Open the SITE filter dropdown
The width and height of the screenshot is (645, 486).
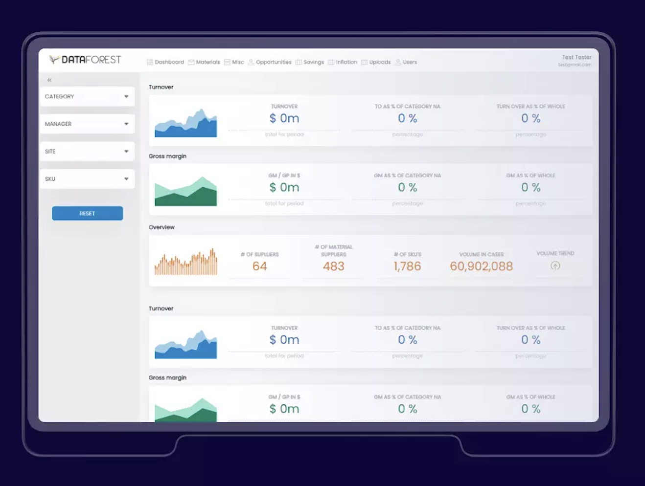tap(87, 151)
